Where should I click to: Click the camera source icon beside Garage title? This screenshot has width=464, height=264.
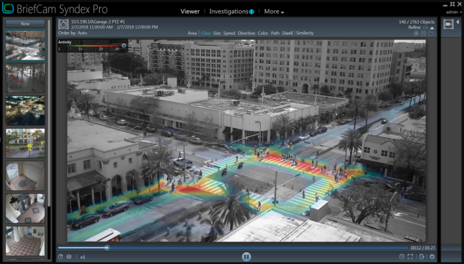tap(63, 24)
